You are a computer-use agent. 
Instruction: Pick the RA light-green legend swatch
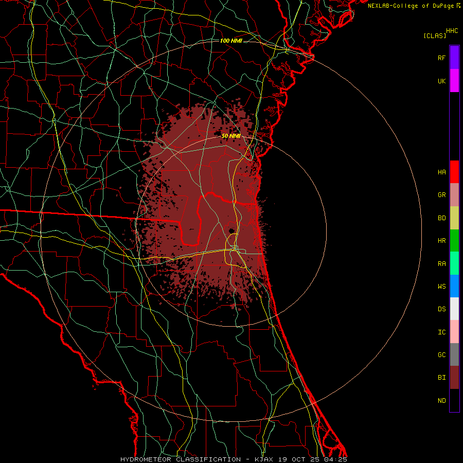(x=454, y=263)
